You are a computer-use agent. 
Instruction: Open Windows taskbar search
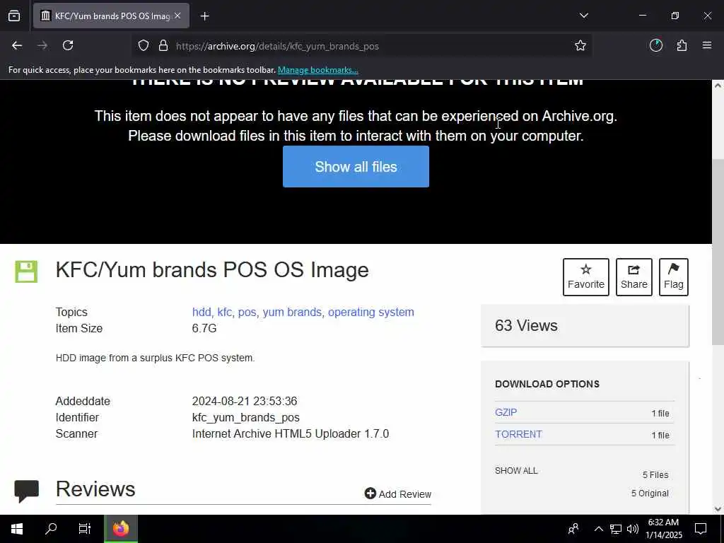tap(51, 529)
